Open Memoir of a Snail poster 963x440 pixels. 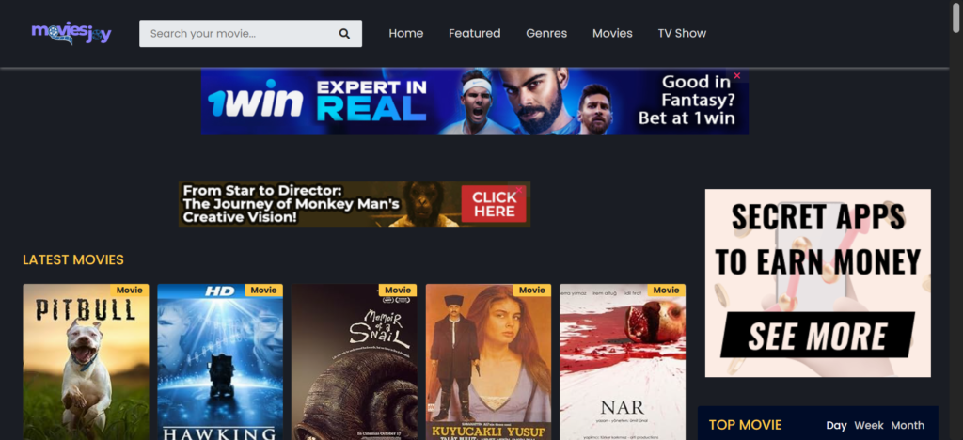pyautogui.click(x=355, y=362)
